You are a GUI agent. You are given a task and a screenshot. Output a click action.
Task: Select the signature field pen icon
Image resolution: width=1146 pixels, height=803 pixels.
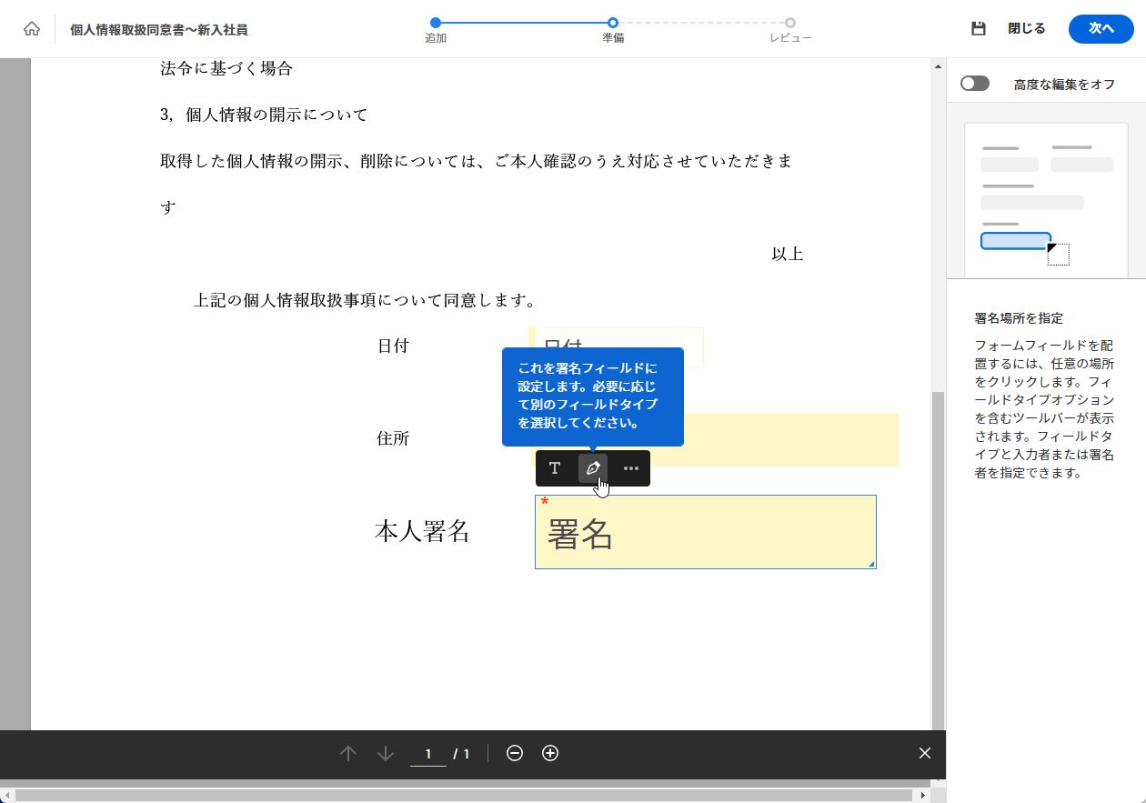(593, 468)
